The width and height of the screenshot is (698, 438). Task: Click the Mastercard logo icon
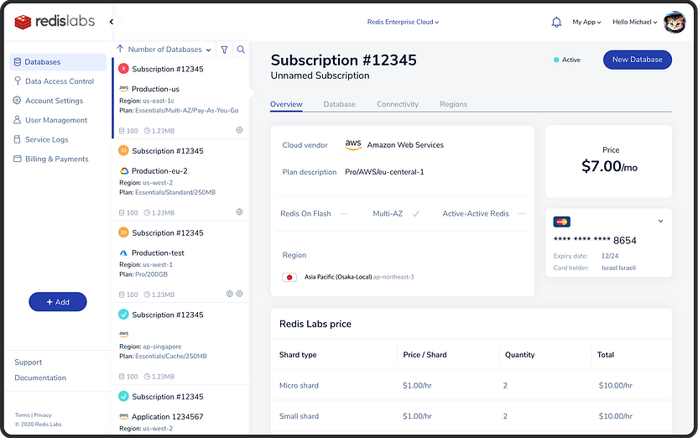[x=562, y=222]
